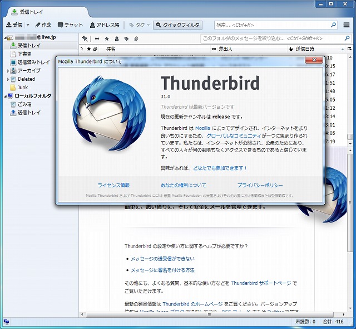The height and width of the screenshot is (329, 356).
Task: Select the Deleted folder
Action: coord(23,79)
